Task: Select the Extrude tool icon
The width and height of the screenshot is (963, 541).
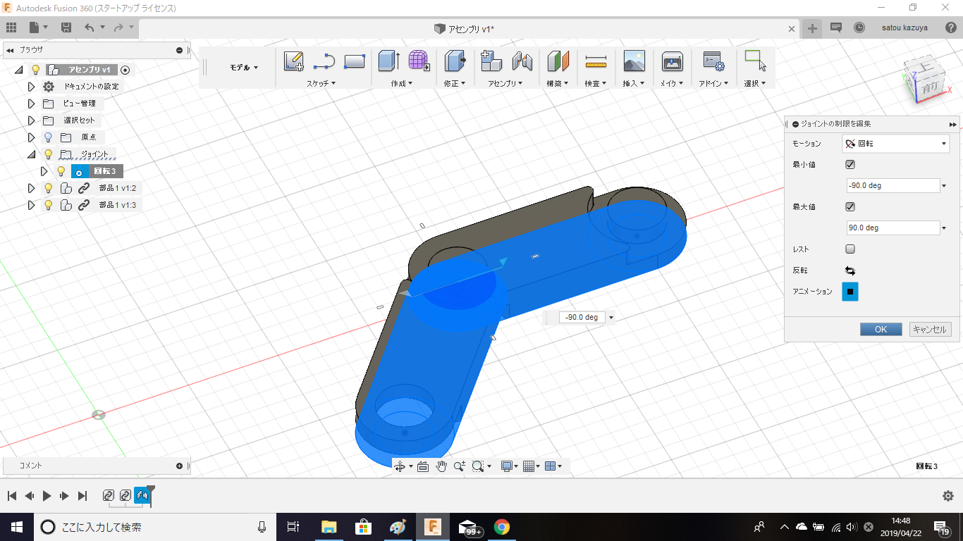Action: tap(388, 61)
